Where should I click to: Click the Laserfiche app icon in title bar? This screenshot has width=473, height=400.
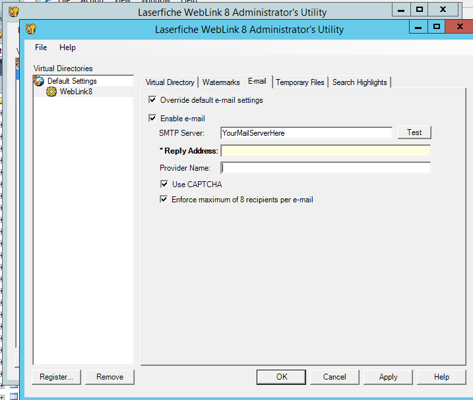[30, 29]
